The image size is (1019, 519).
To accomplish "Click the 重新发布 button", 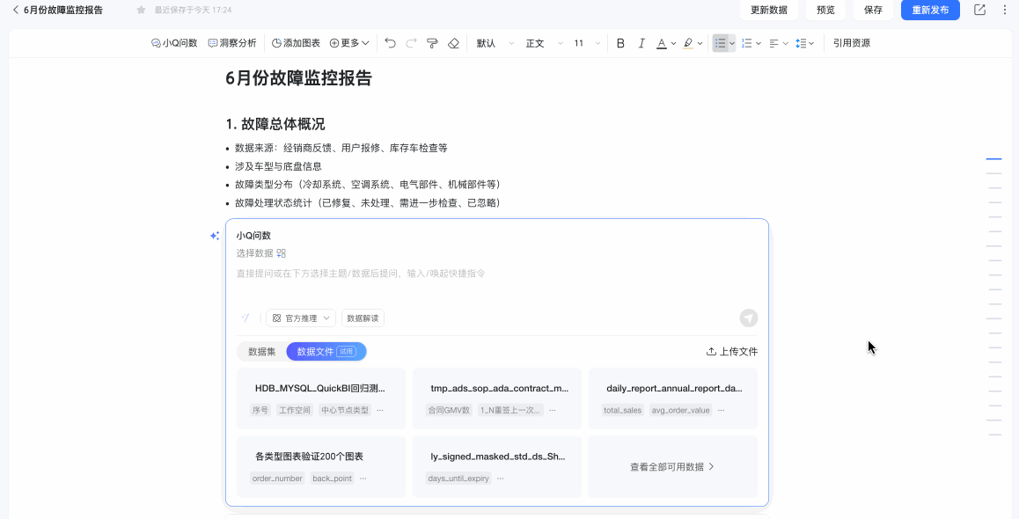I will 930,10.
